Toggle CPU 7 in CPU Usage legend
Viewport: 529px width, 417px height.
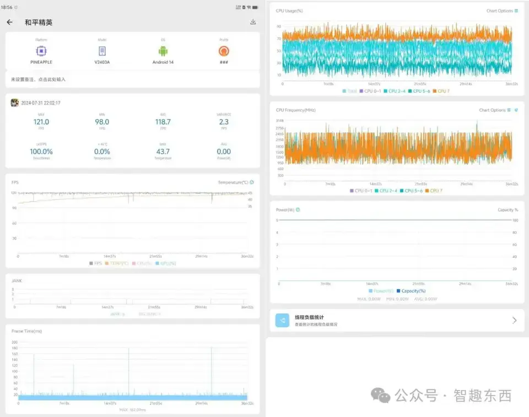pos(441,91)
